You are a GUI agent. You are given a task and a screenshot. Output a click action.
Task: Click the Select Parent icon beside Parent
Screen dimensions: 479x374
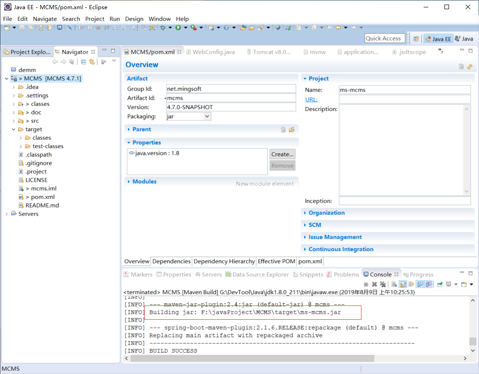pos(283,130)
